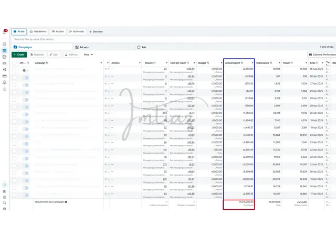The width and height of the screenshot is (336, 237).
Task: Click the bug report icon at sidebar bottom
Action: 5,209
